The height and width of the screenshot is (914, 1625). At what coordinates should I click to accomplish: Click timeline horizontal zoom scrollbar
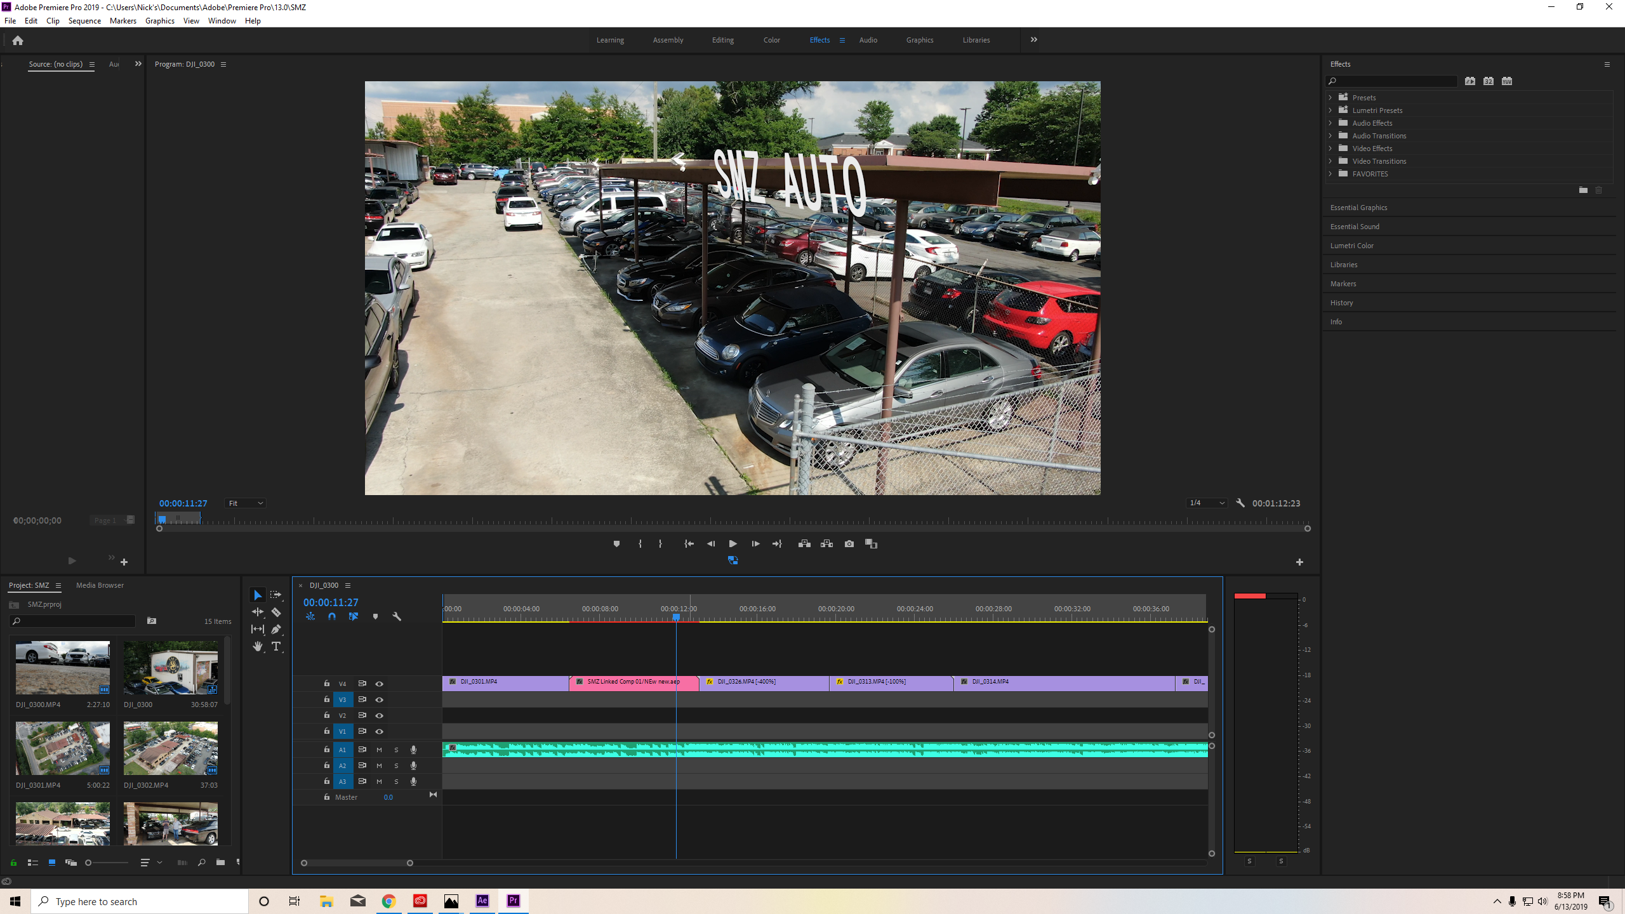click(x=357, y=863)
